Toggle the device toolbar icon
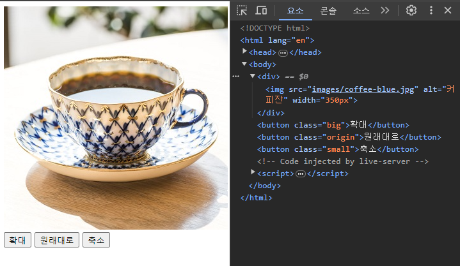 tap(261, 10)
